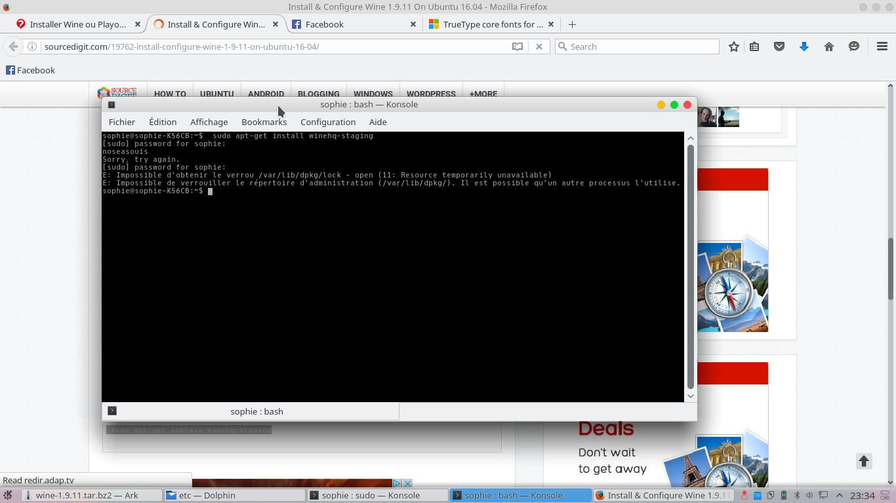Click the scroll-to-top arrow button on page
The height and width of the screenshot is (503, 896).
(x=864, y=461)
